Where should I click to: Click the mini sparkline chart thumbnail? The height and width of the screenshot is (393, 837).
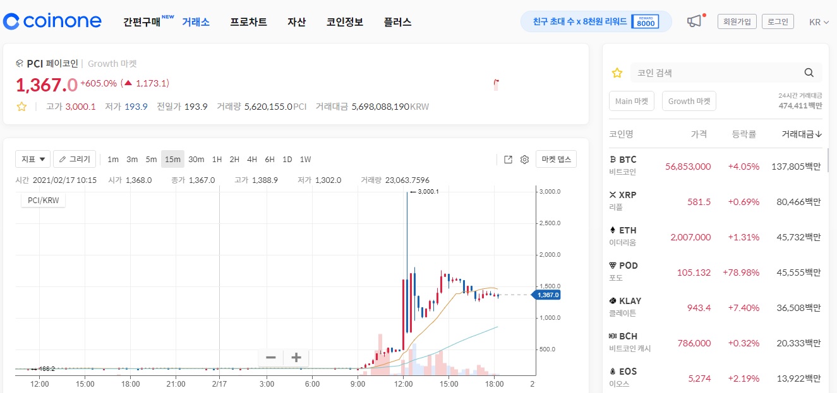[497, 84]
